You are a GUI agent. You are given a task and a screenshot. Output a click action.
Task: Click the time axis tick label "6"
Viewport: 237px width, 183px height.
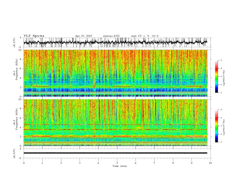(x=136, y=163)
